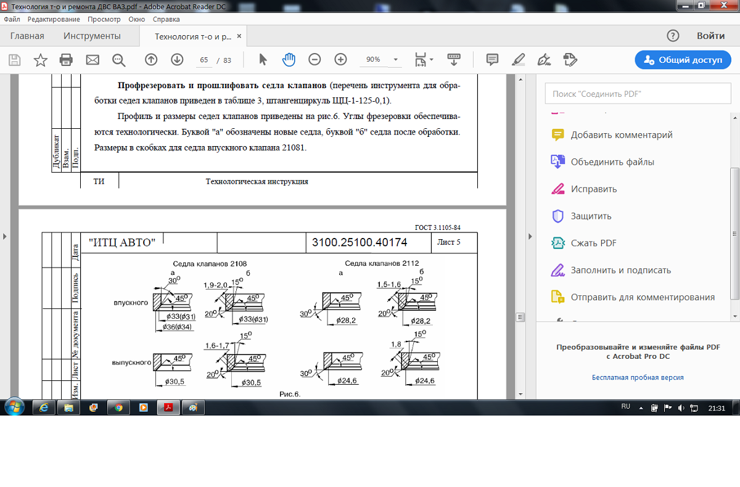The width and height of the screenshot is (740, 487).
Task: Close the 'Технология т-о и р...' document tab
Action: 240,36
